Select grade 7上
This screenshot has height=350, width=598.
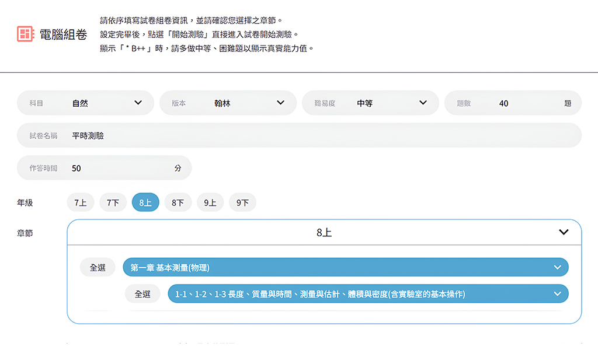(81, 202)
